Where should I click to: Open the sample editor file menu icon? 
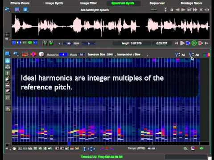tap(8, 10)
